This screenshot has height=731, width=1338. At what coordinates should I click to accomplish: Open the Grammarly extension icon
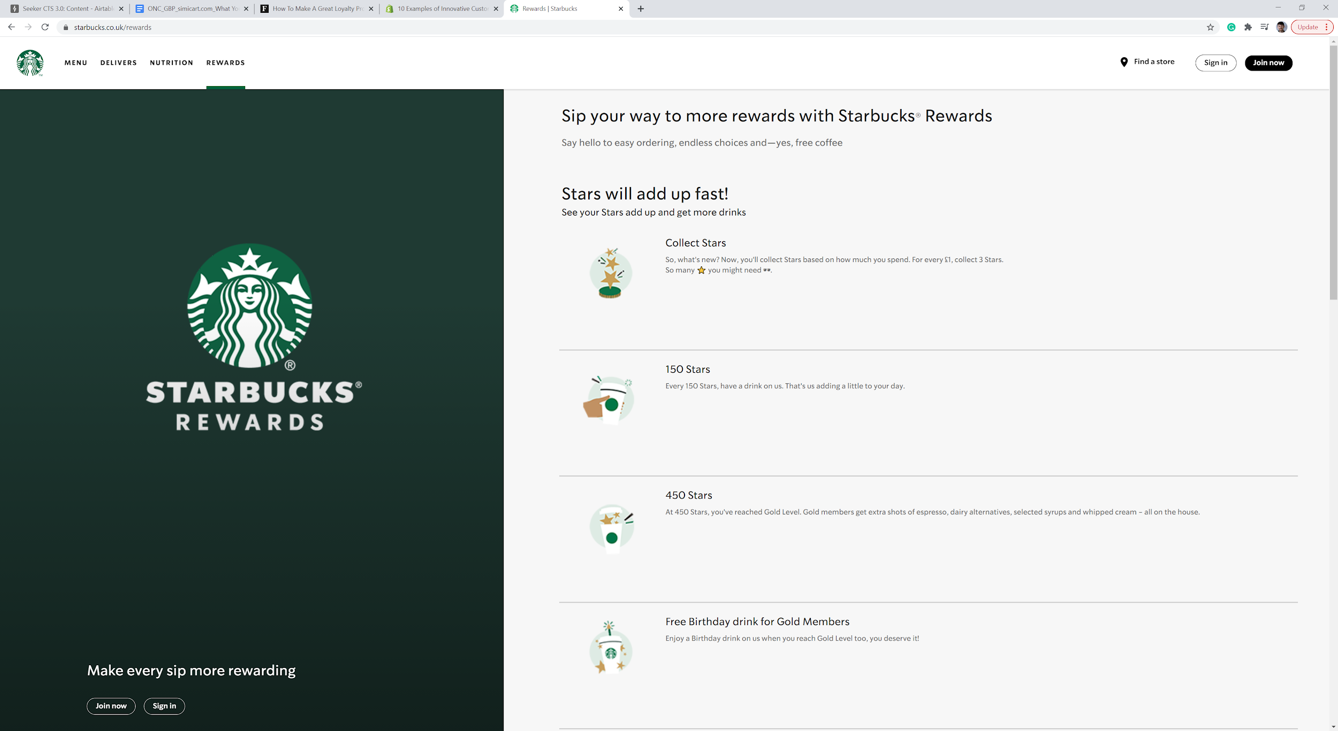[x=1231, y=27]
